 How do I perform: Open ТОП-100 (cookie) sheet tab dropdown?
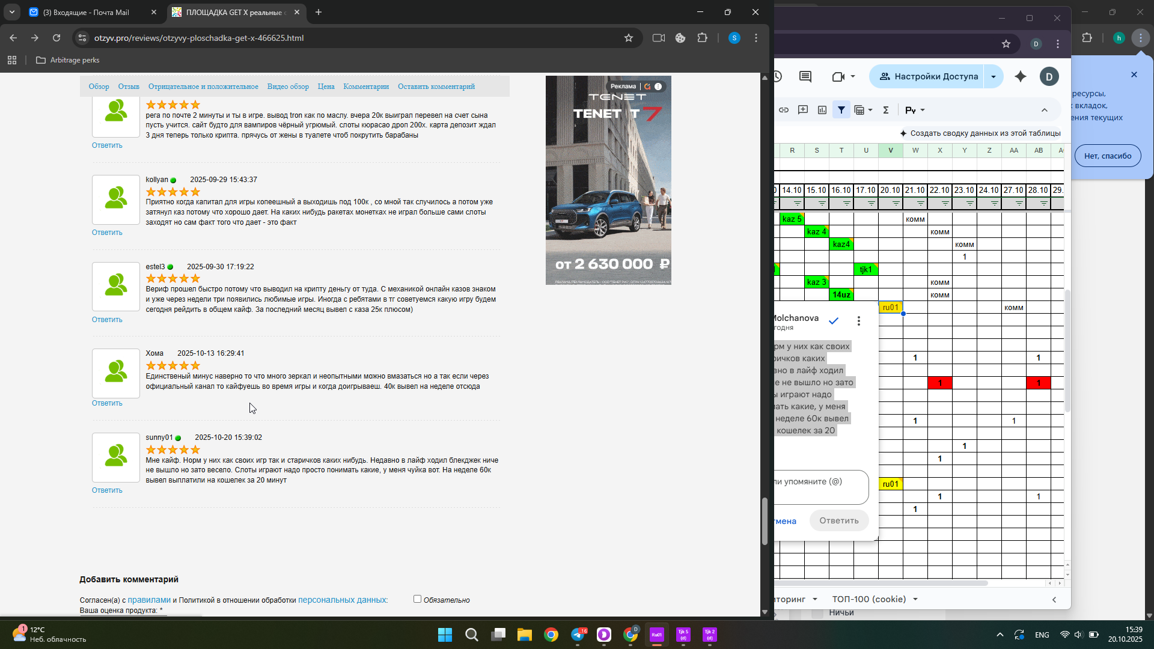pyautogui.click(x=915, y=599)
